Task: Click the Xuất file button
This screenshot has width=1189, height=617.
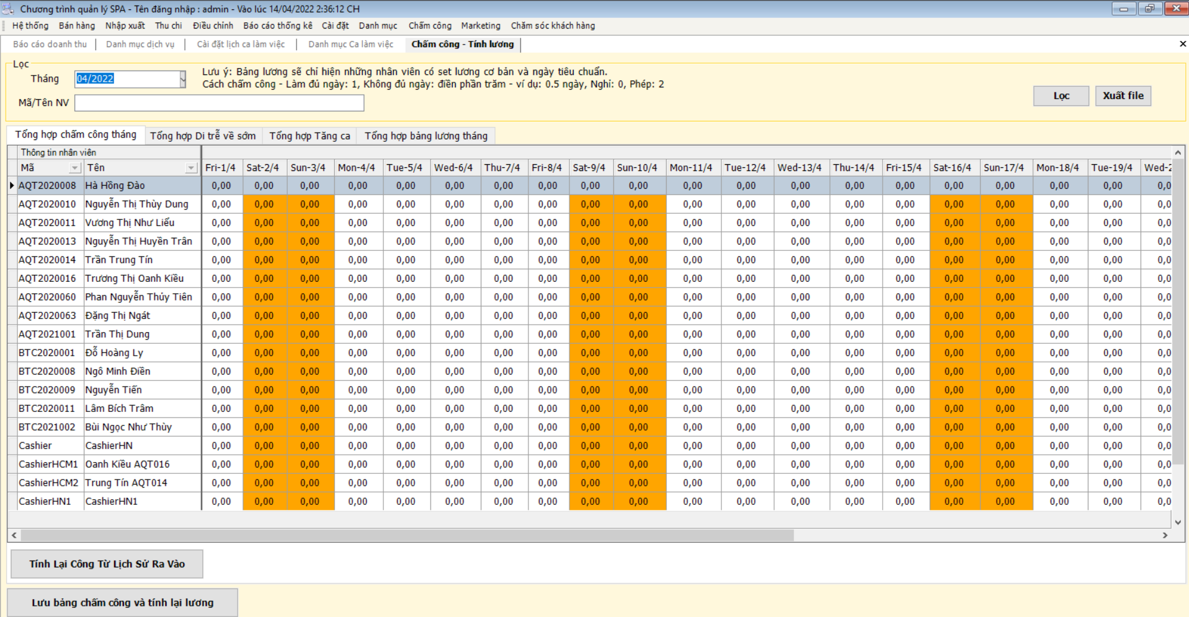Action: coord(1123,95)
